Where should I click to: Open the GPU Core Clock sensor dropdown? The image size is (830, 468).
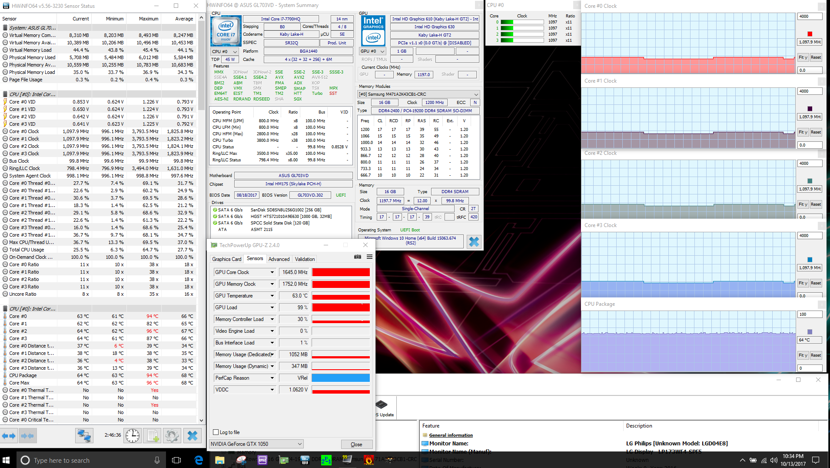(x=272, y=272)
